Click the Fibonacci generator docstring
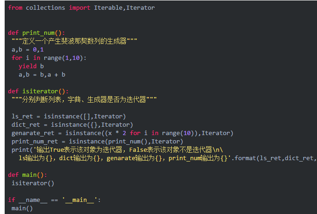Image resolution: width=317 pixels, height=214 pixels. 74,41
